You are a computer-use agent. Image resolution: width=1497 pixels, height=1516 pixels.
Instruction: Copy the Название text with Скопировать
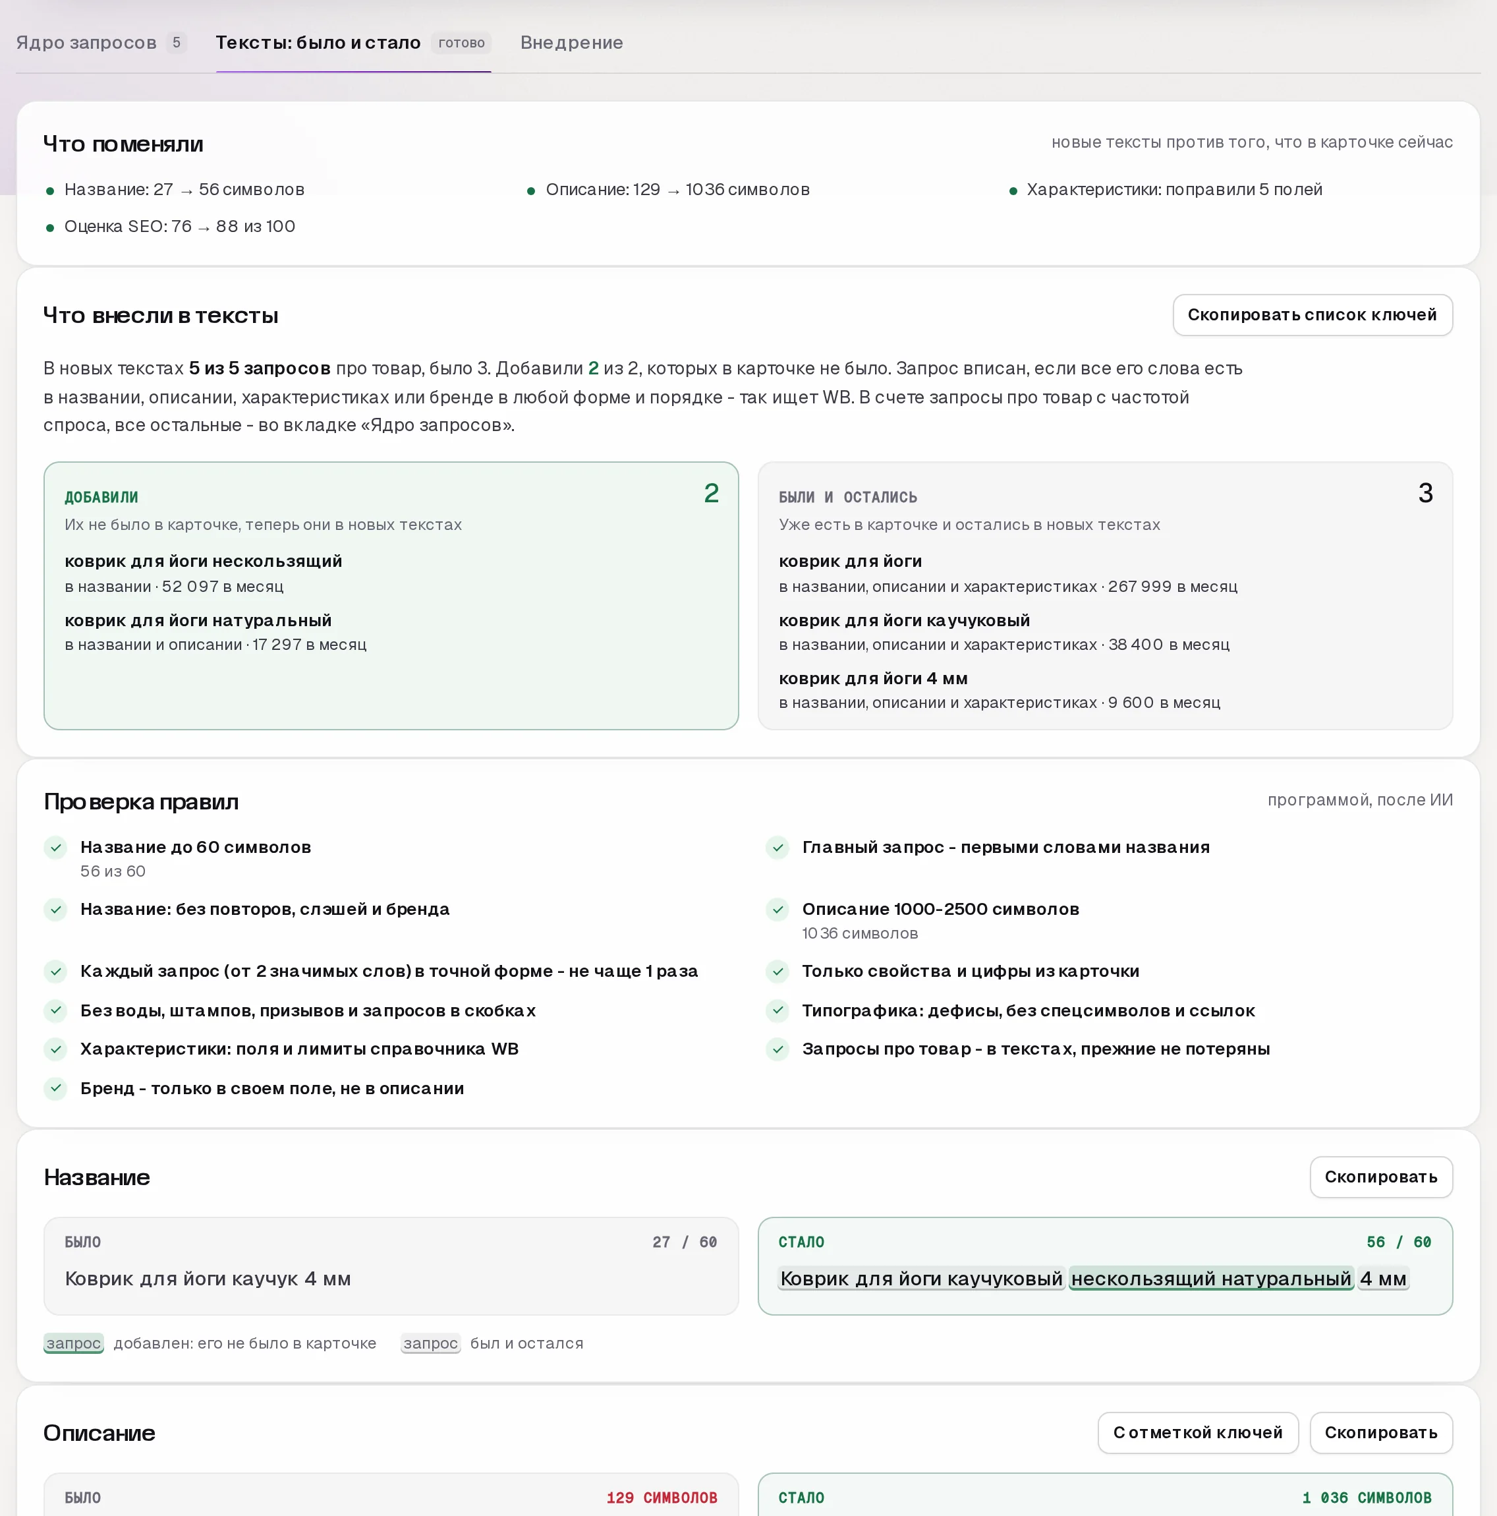(x=1381, y=1177)
